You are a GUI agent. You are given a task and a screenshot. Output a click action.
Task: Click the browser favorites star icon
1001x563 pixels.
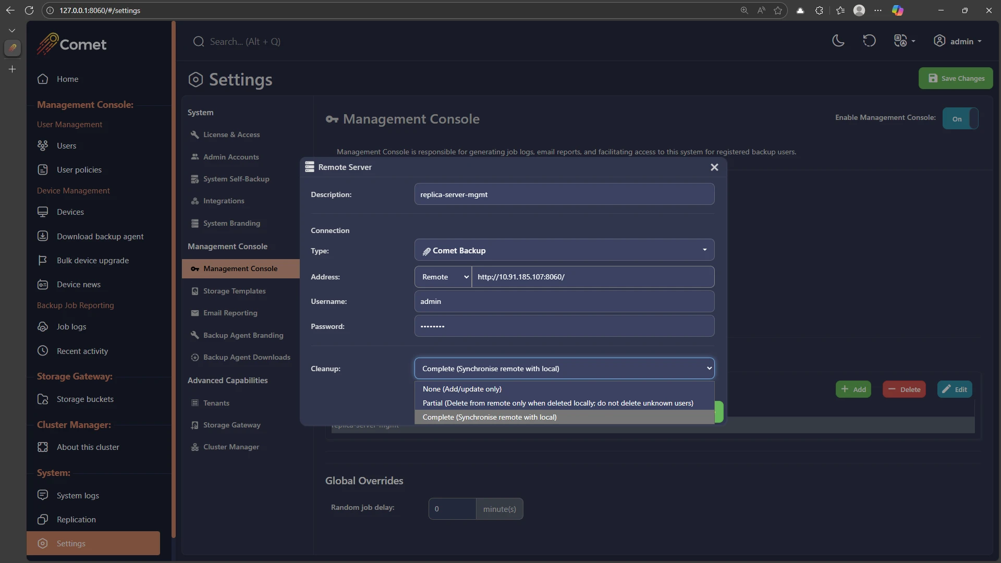click(x=778, y=10)
